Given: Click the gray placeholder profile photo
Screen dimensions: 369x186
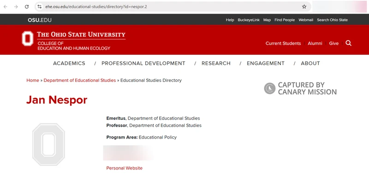Looking at the screenshot, I should coord(48,144).
